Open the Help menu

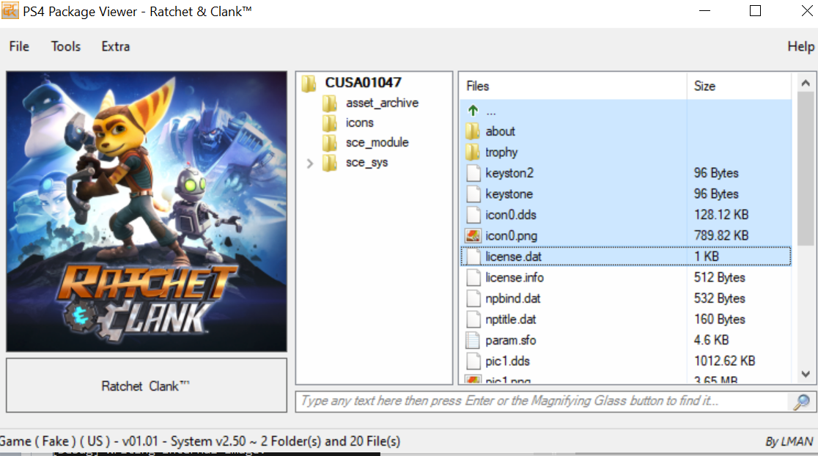coord(801,46)
